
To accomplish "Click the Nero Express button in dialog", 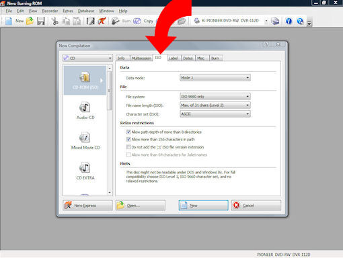I will pyautogui.click(x=87, y=206).
